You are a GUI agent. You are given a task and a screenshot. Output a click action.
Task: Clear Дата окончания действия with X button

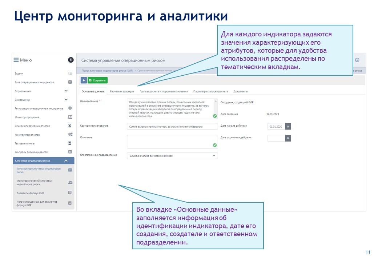pyautogui.click(x=288, y=138)
